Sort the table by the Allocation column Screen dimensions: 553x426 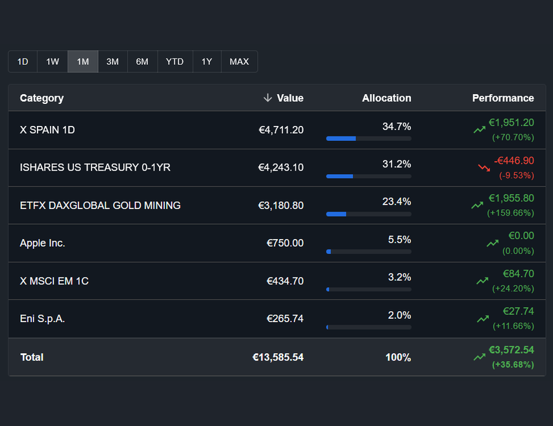tap(386, 98)
